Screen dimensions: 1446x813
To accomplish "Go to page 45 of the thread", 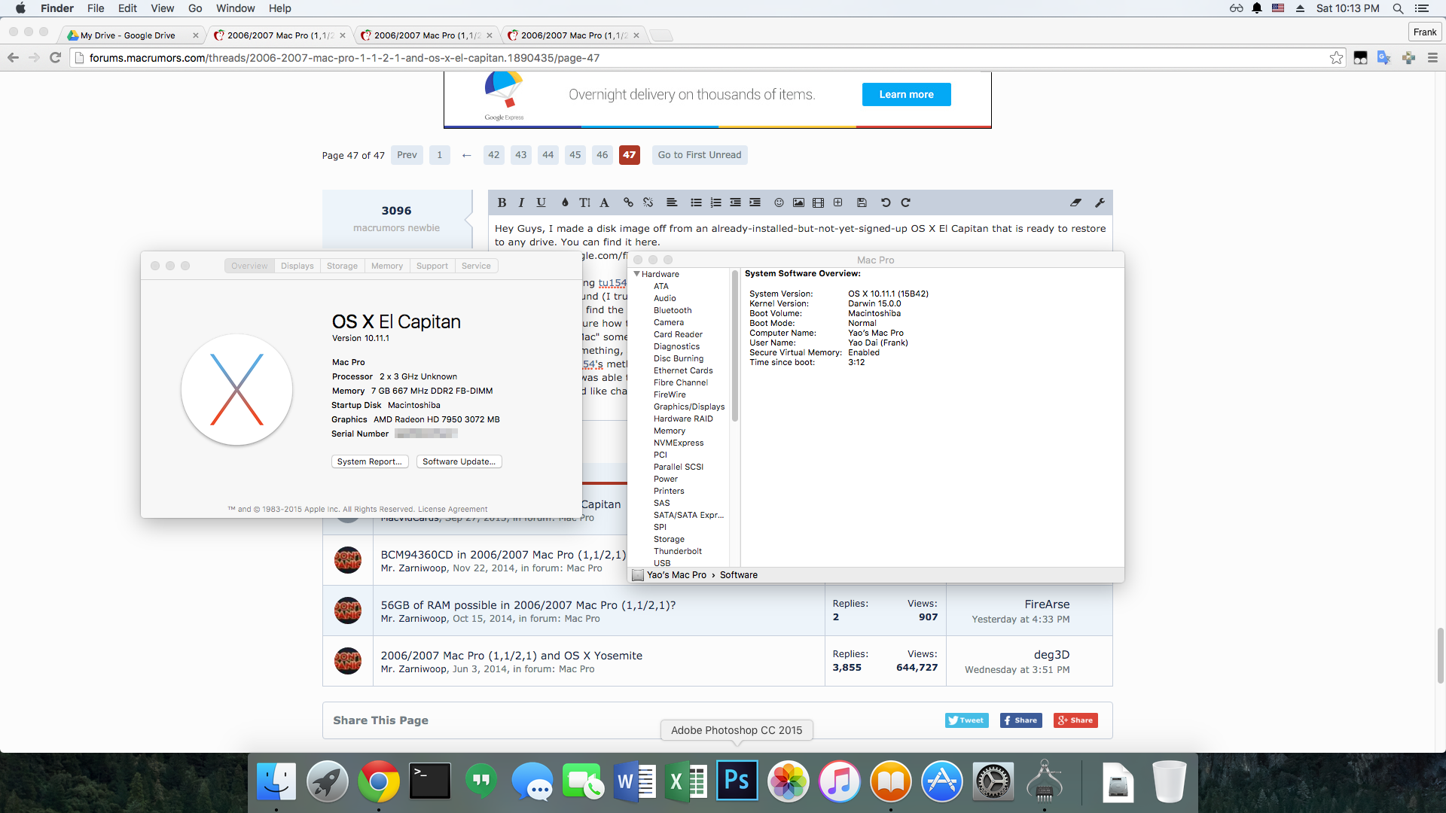I will point(575,155).
